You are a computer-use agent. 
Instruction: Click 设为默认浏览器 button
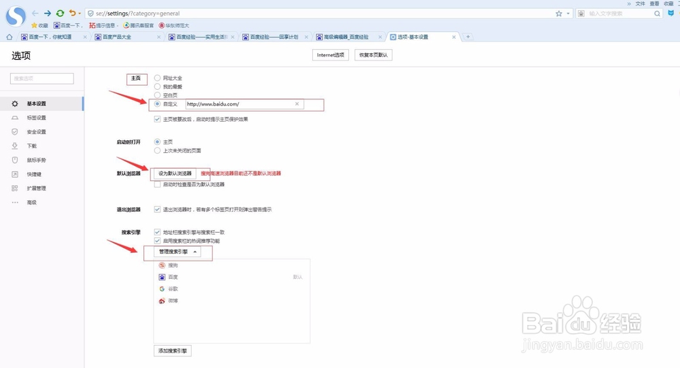click(x=175, y=173)
